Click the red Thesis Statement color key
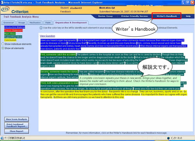The height and width of the screenshot is (141, 195). 14,30
